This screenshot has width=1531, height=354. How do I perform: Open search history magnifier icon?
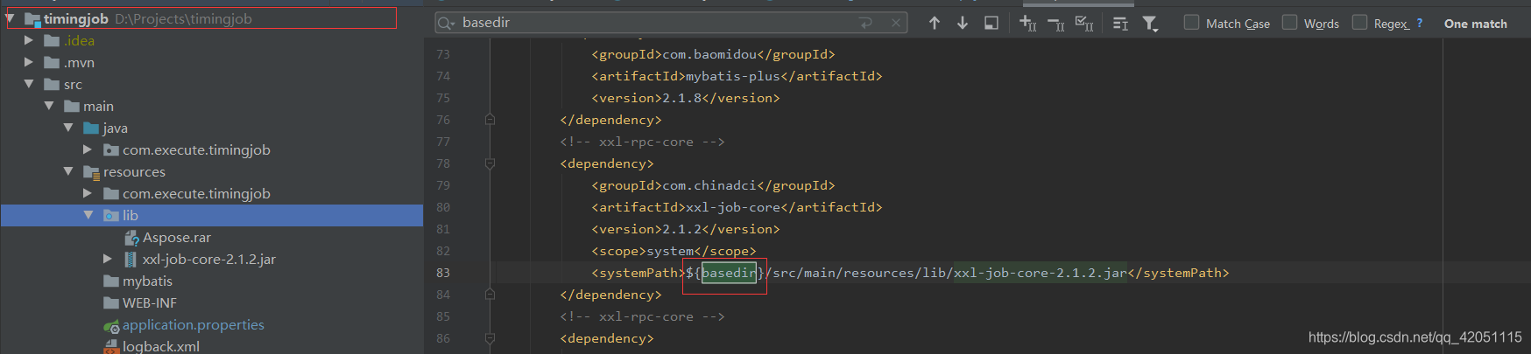(x=446, y=23)
